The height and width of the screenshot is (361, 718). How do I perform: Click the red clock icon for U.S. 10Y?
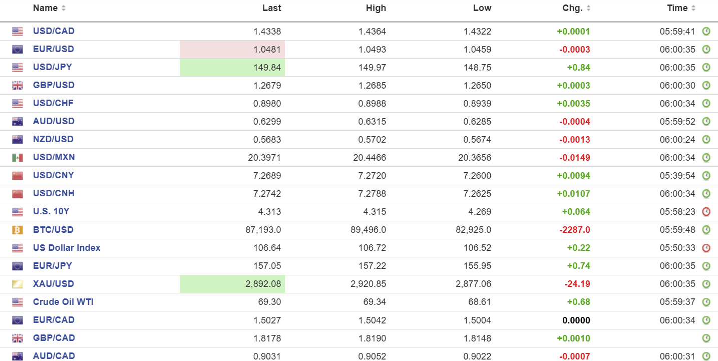tap(706, 212)
